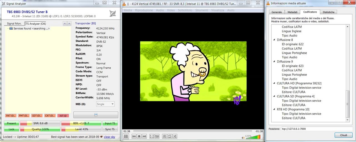Click the Chiudi button

coord(343,135)
